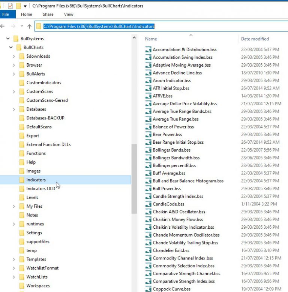Open the DefaultScans folder in tree

[39, 127]
